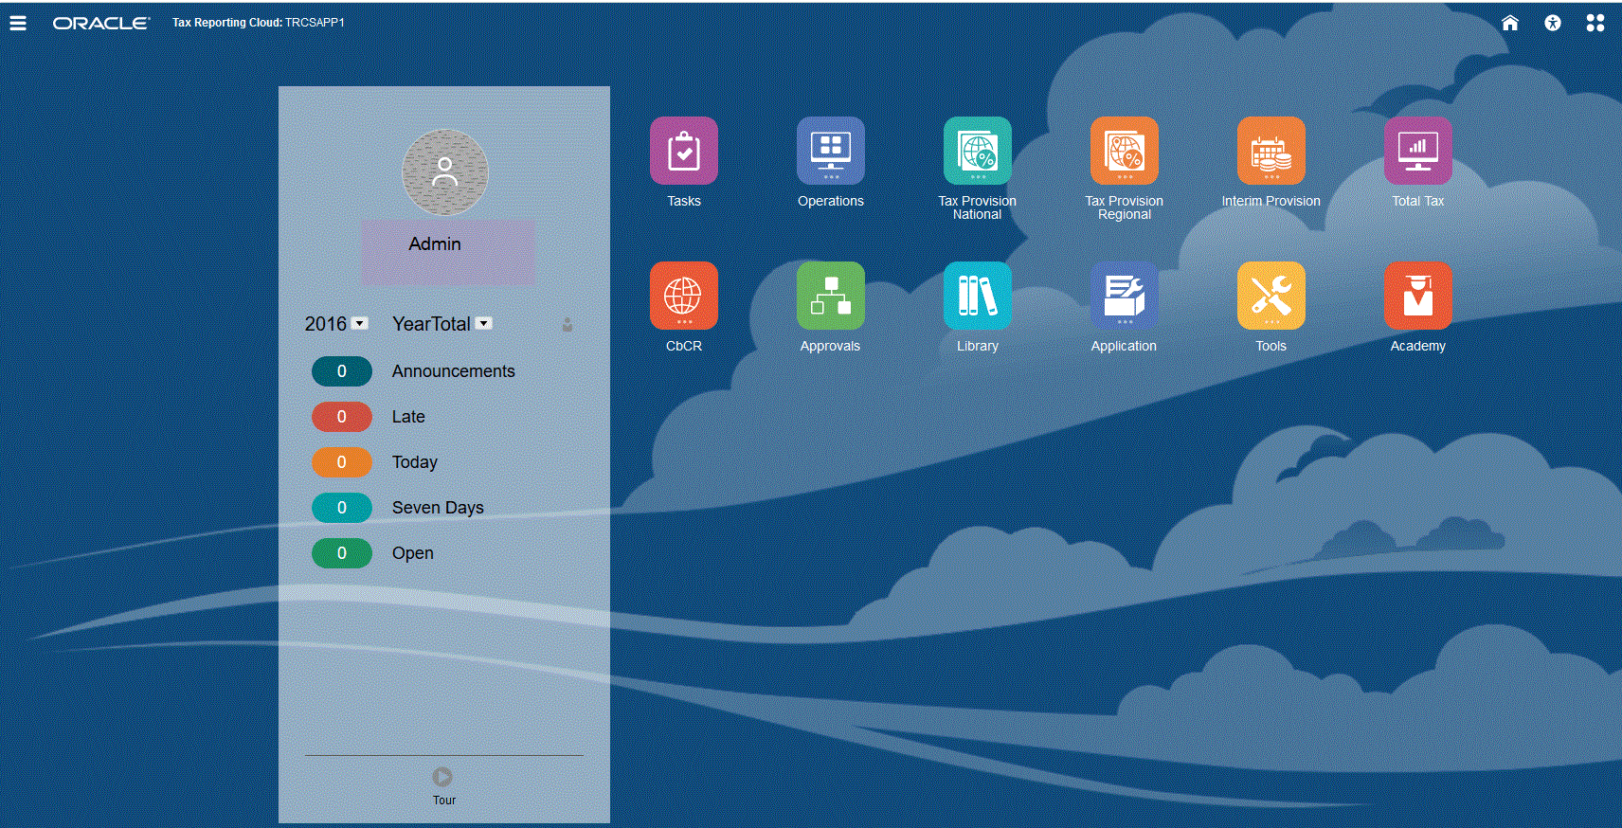Expand the 2016 year dropdown

pos(360,324)
